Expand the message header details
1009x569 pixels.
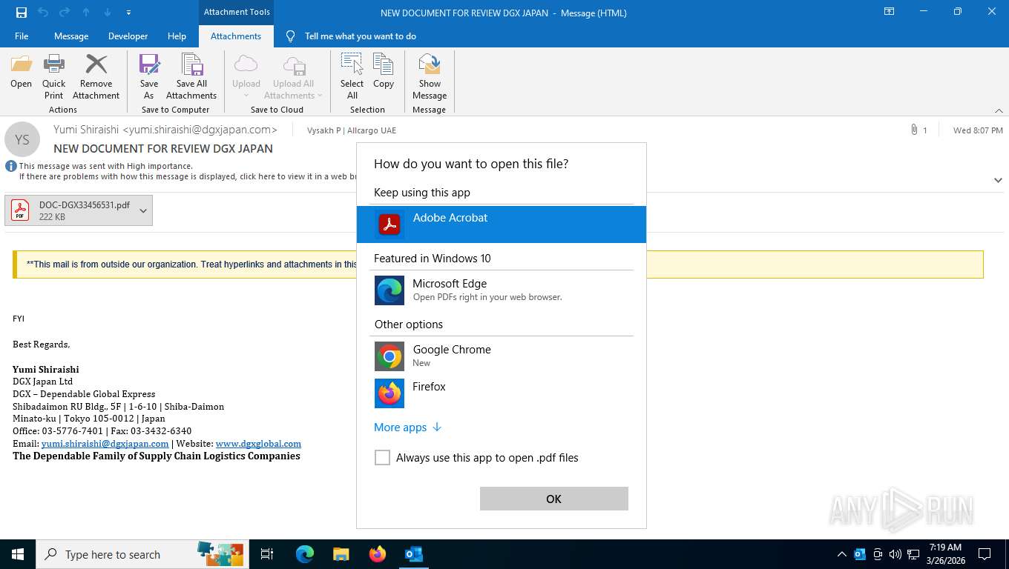tap(998, 180)
